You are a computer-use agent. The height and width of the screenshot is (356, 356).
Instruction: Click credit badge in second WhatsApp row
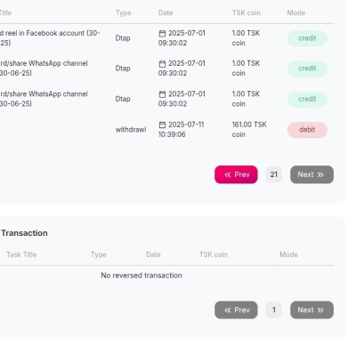coord(307,69)
